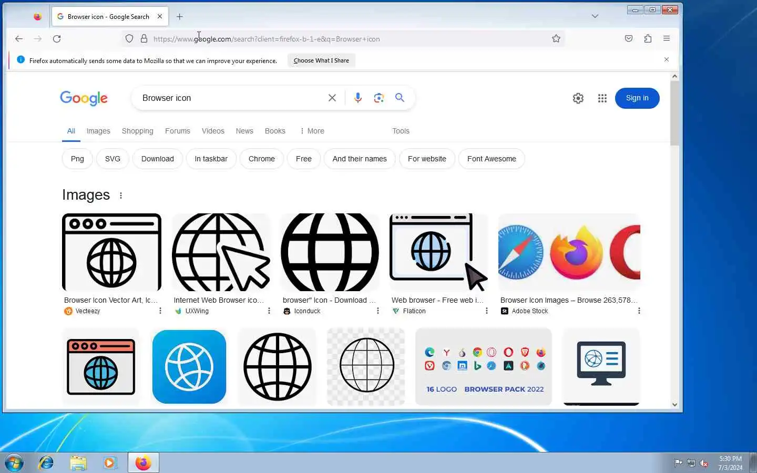The width and height of the screenshot is (757, 473).
Task: Open Google apps grid
Action: pyautogui.click(x=602, y=98)
